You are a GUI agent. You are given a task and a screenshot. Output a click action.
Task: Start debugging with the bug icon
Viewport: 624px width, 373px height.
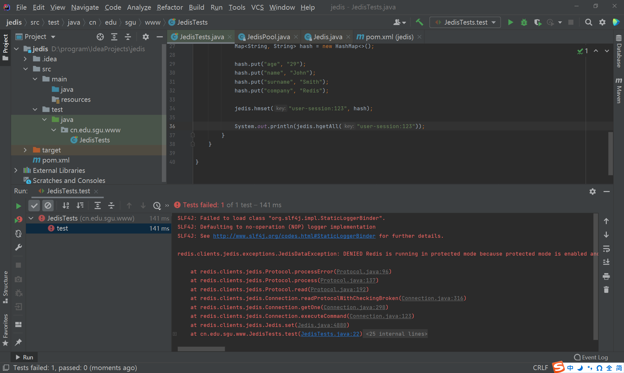tap(524, 22)
